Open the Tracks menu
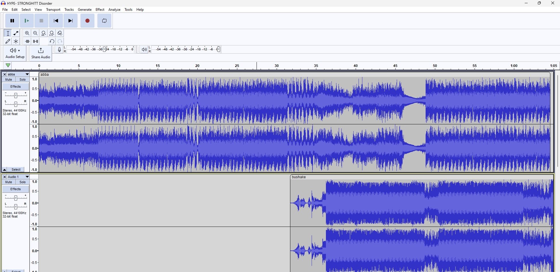Image resolution: width=560 pixels, height=272 pixels. click(69, 10)
